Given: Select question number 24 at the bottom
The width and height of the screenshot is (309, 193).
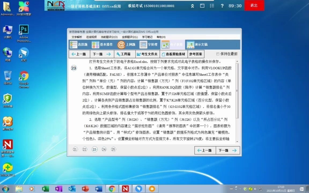Looking at the screenshot, I should [x=104, y=149].
